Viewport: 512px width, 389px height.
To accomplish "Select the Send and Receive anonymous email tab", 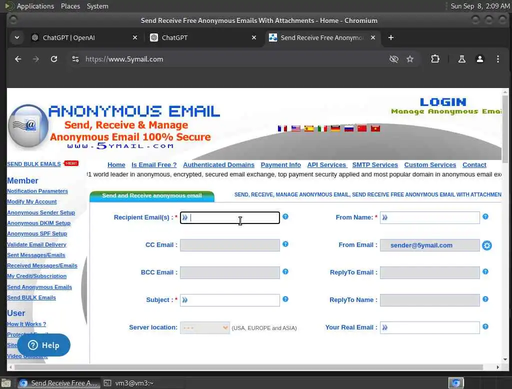I will pyautogui.click(x=152, y=195).
